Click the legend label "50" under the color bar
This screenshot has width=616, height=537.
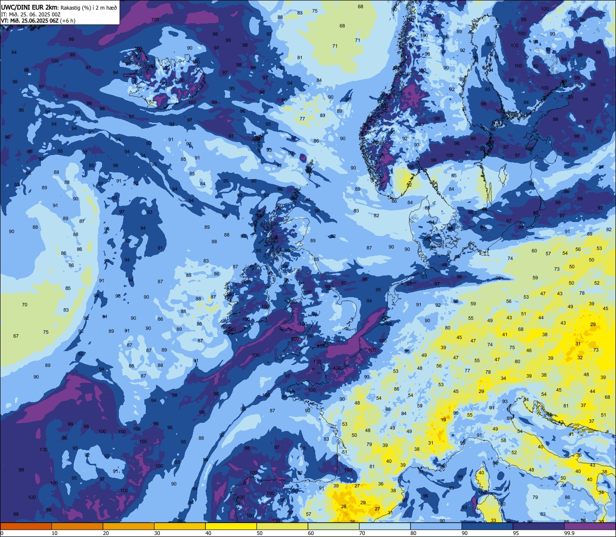259,533
